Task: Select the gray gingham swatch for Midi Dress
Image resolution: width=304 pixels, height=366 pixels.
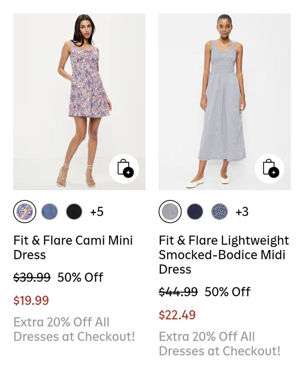Action: tap(170, 211)
